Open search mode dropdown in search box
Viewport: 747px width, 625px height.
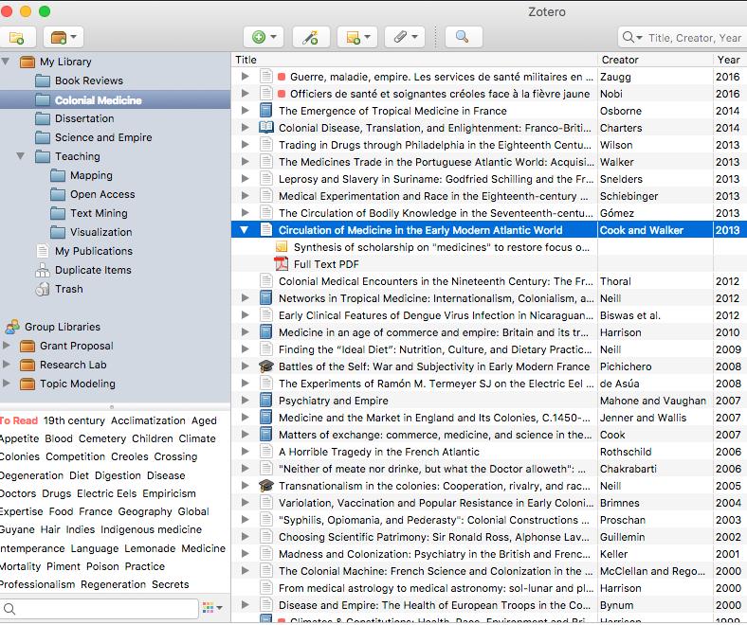632,37
